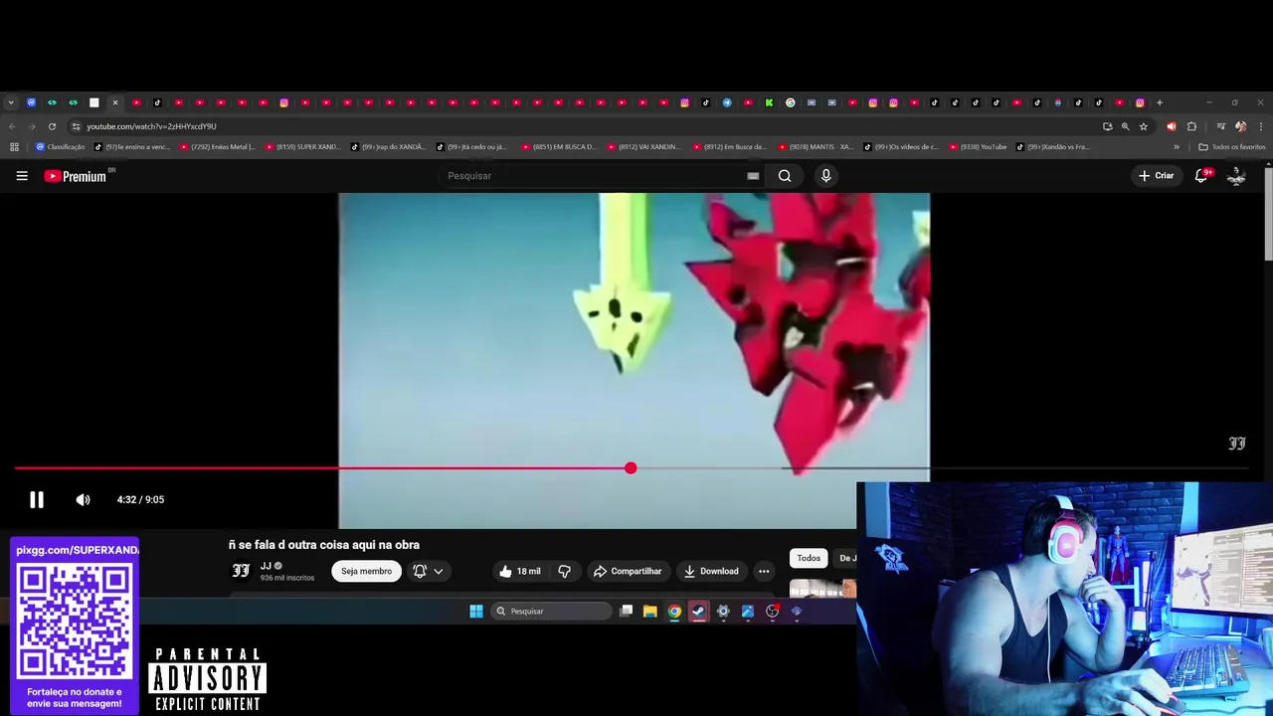The image size is (1273, 716).
Task: Switch to the Telegram browser tab
Action: (727, 102)
